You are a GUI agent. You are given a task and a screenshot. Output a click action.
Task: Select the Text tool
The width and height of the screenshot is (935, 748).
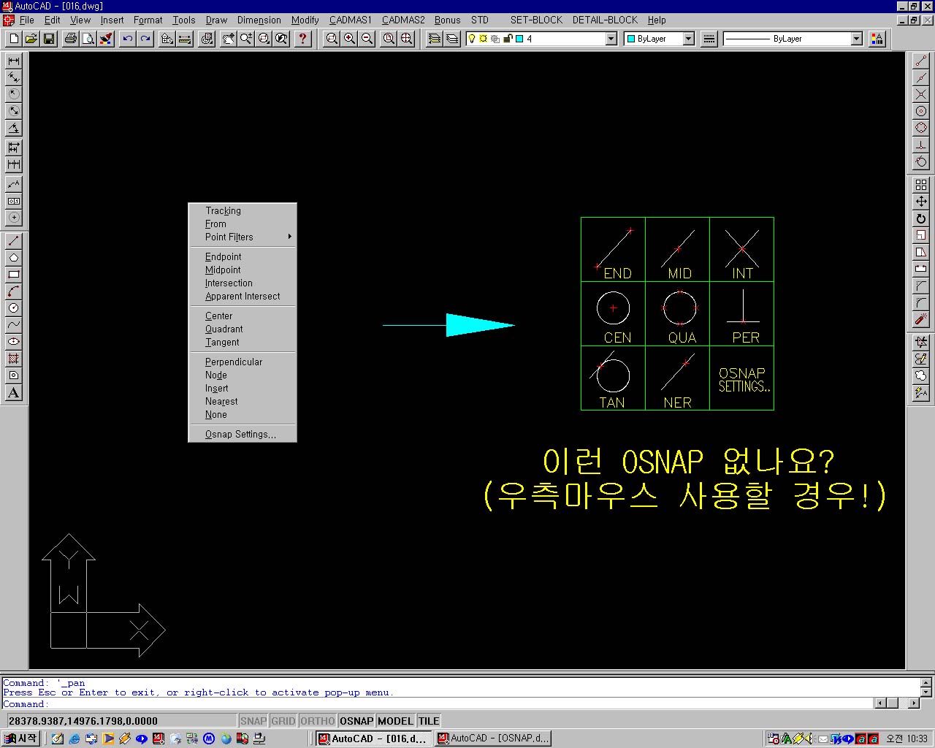[12, 393]
